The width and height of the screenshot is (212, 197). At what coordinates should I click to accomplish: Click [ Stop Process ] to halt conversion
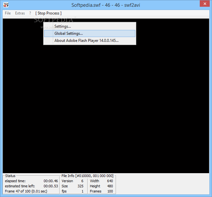point(48,13)
